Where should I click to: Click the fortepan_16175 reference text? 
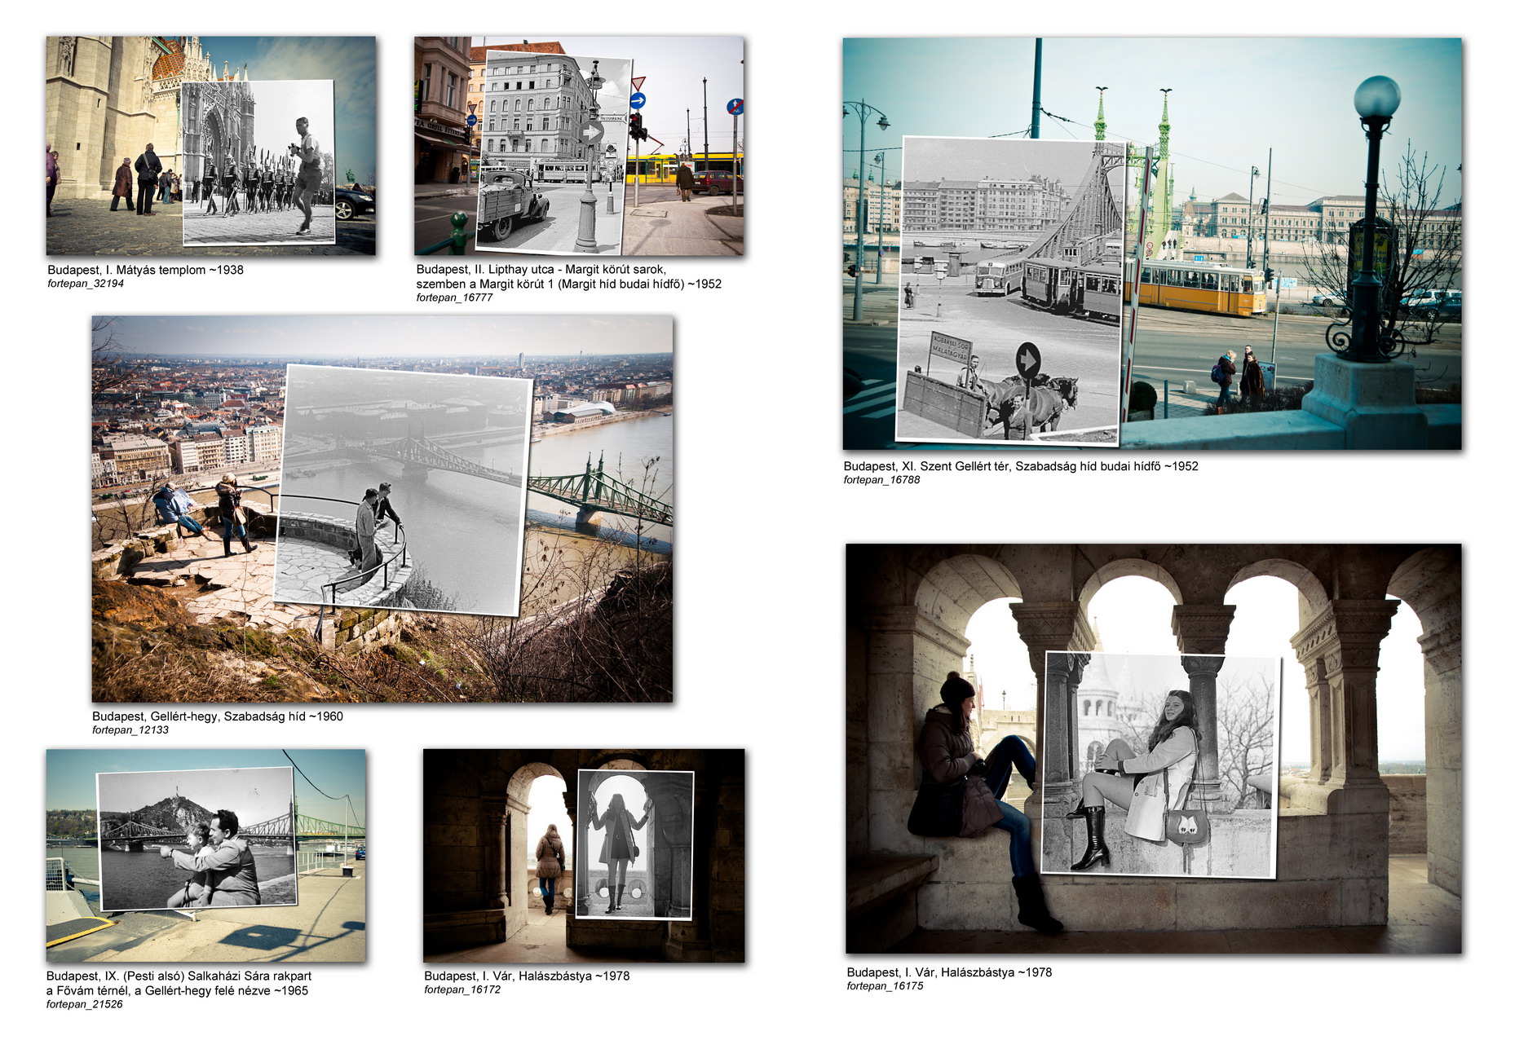pos(885,986)
